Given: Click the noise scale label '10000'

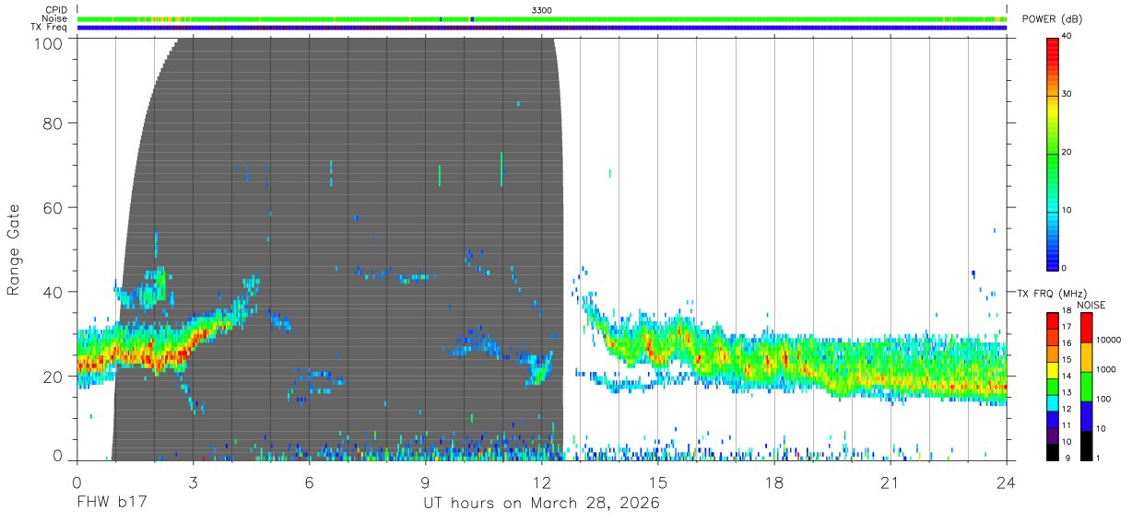Looking at the screenshot, I should (x=1109, y=341).
